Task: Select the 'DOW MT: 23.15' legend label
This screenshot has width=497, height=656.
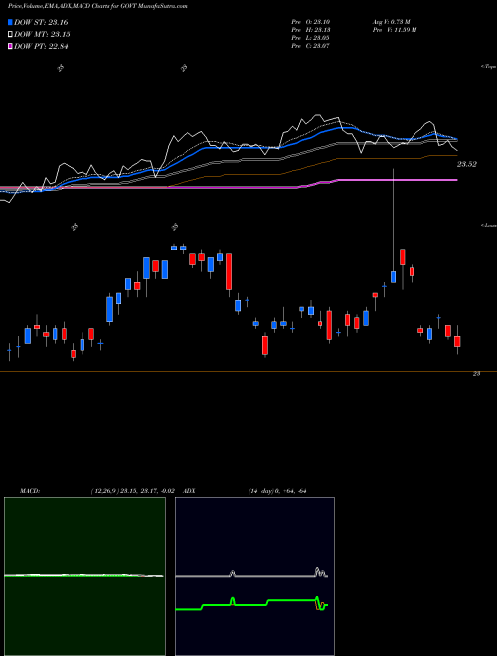Action: (42, 35)
